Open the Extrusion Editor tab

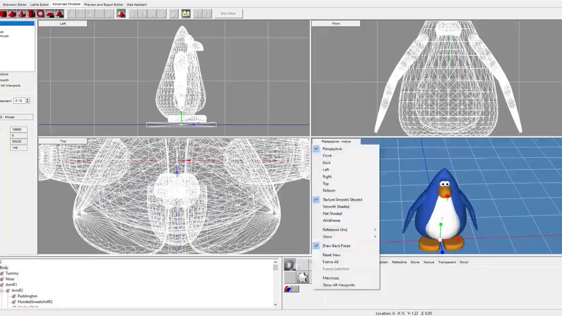click(15, 4)
